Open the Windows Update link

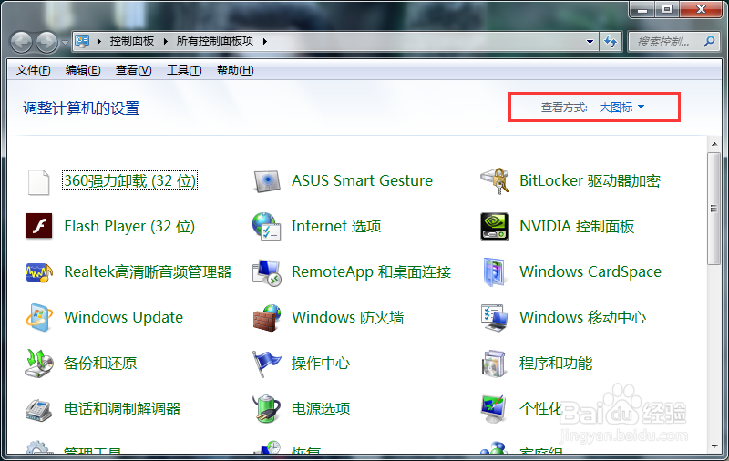point(123,317)
